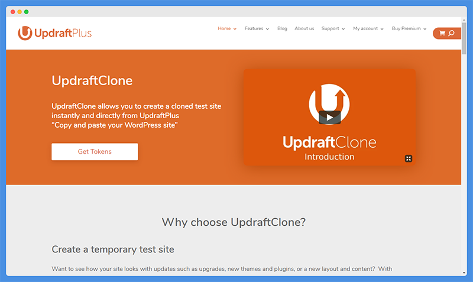This screenshot has width=473, height=282.
Task: Click the UpdraftPlus logo
Action: [54, 33]
